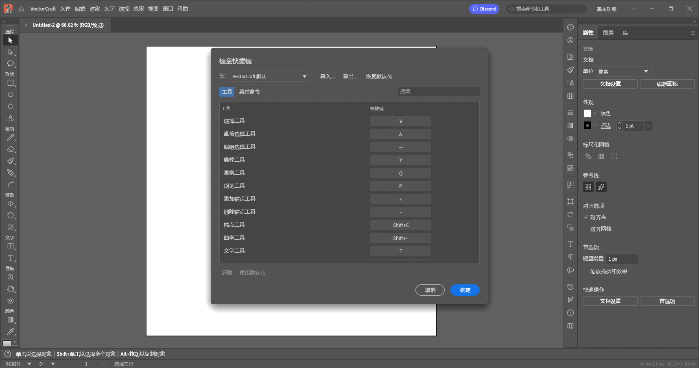
Task: Select the Direct Selection tool in toolbar
Action: 10,52
